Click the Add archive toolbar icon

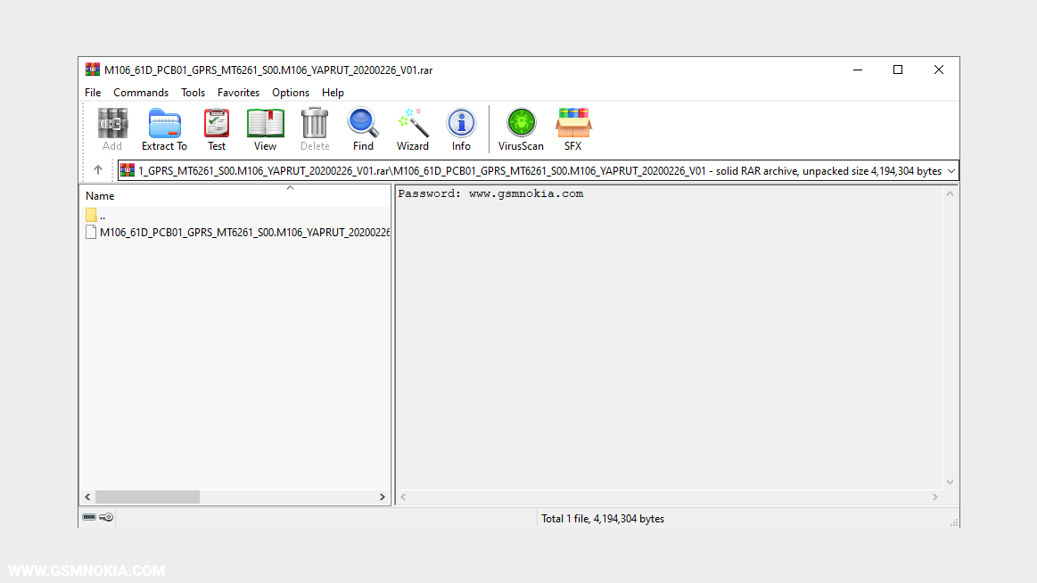112,129
